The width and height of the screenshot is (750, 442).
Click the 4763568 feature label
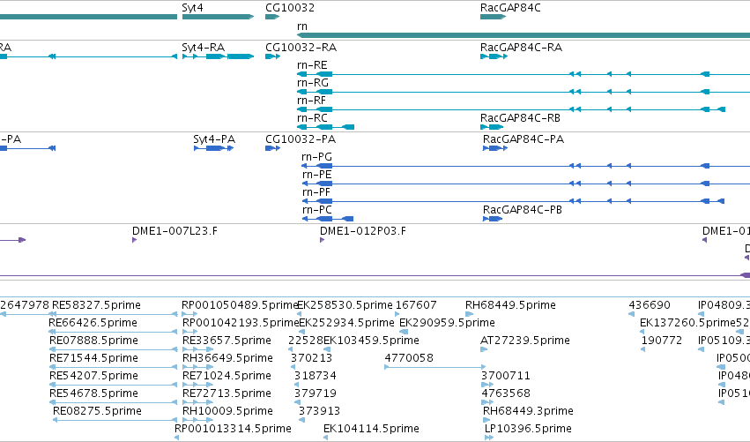506,393
